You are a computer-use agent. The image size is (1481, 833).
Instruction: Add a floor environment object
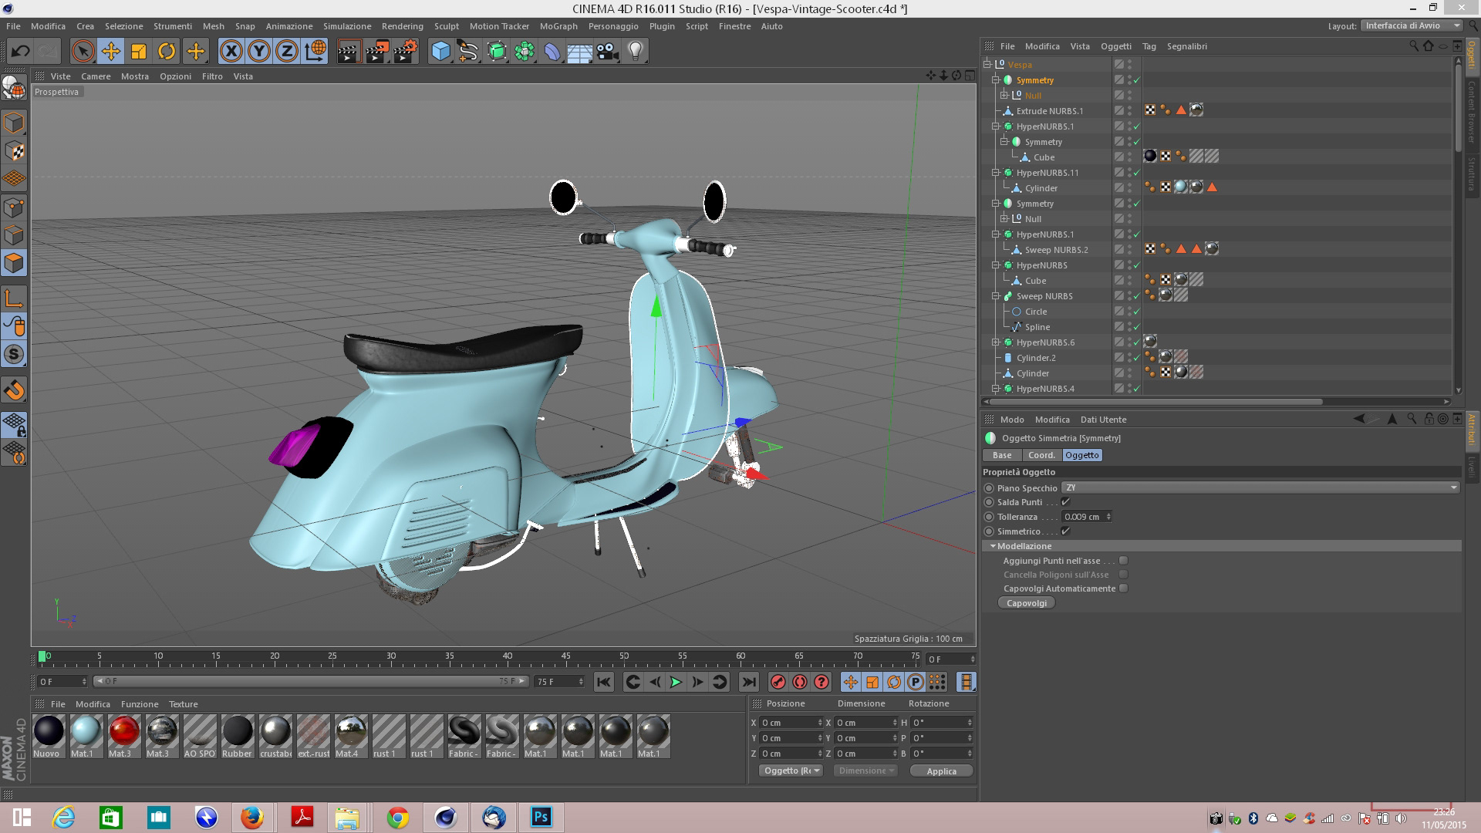pyautogui.click(x=580, y=52)
